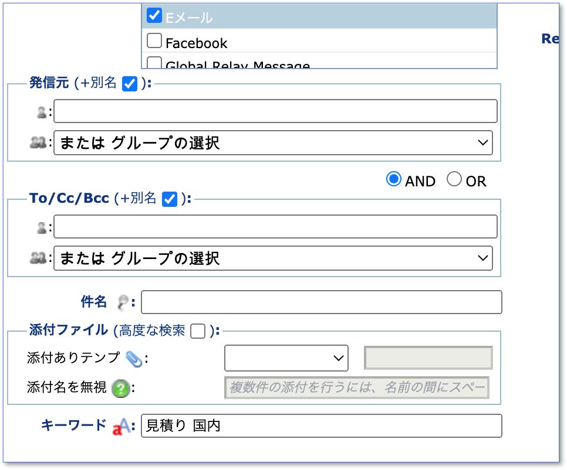This screenshot has width=567, height=470.
Task: Open the 発信元 group selection dropdown
Action: [273, 143]
